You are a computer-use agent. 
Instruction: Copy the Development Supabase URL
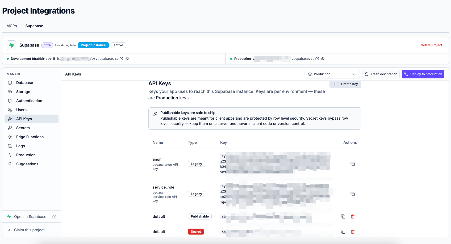pos(127,59)
